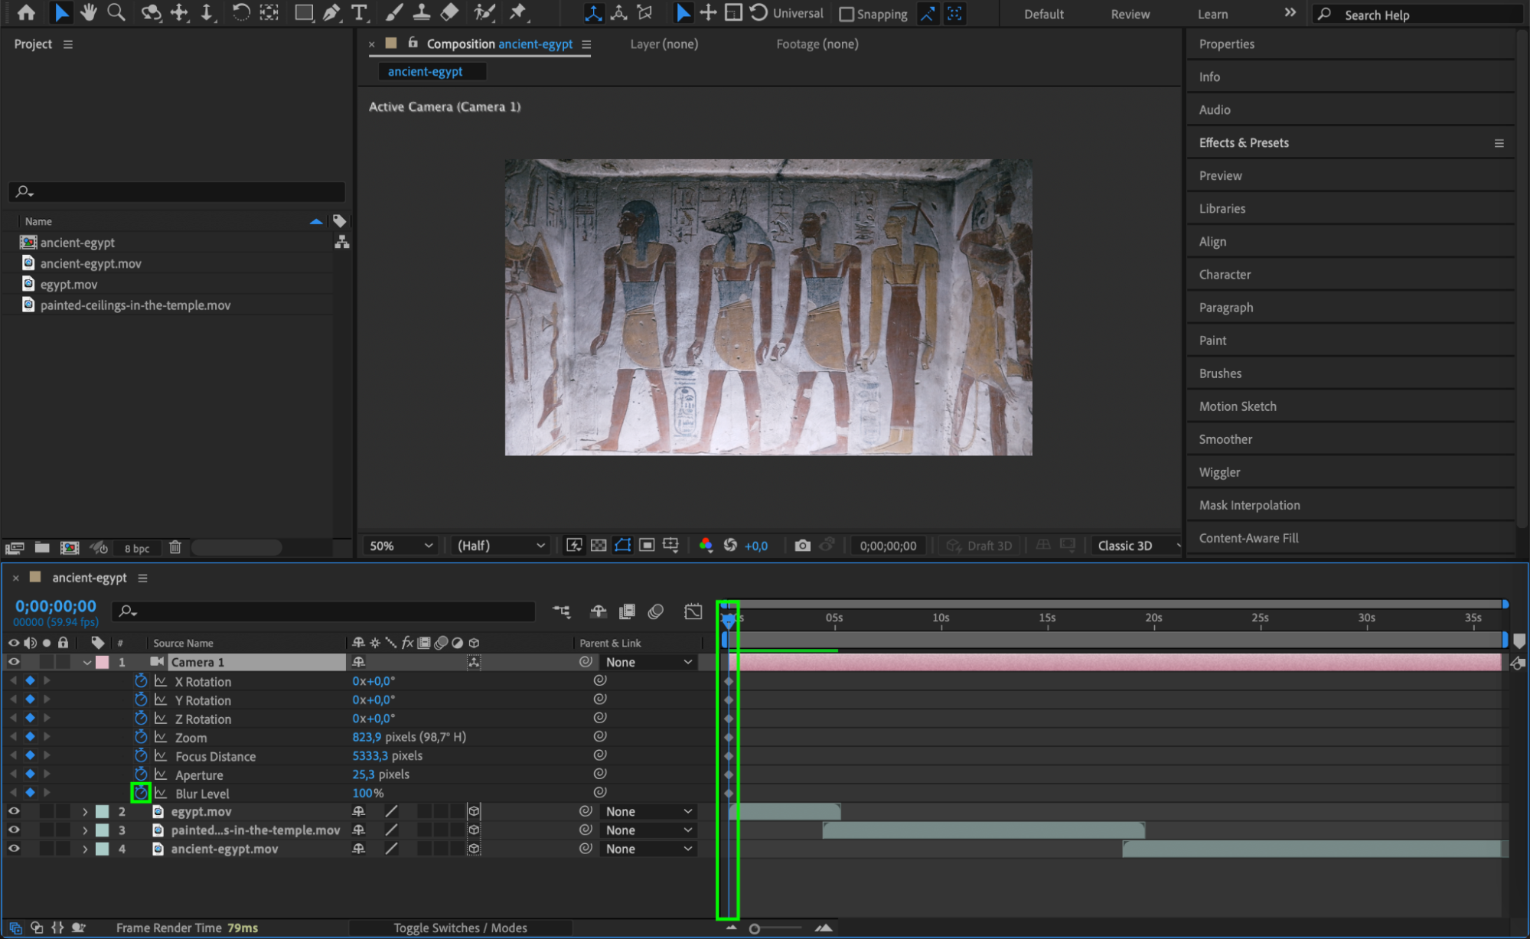Image resolution: width=1530 pixels, height=939 pixels.
Task: Hide the egypt.mov layer visibility eye
Action: pos(14,811)
